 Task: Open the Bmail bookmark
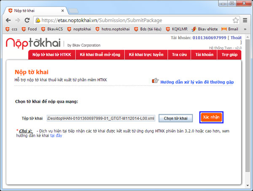230,29
